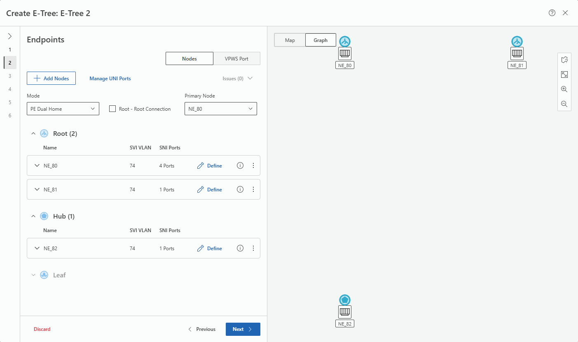Select the NE_81 node in graph

pos(517,53)
